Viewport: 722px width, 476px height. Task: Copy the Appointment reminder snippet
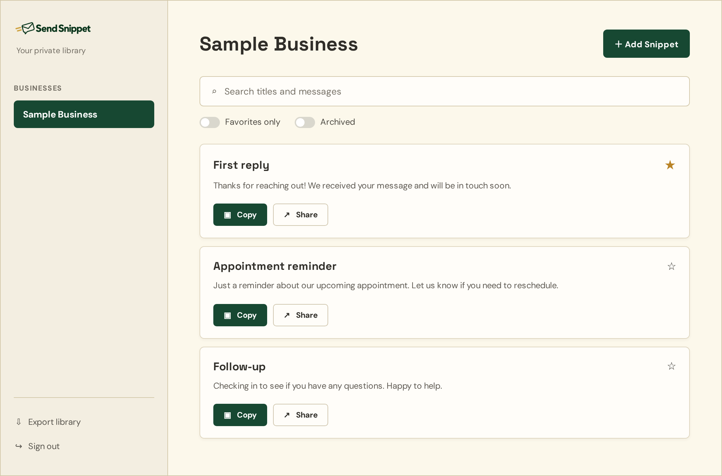click(x=240, y=315)
